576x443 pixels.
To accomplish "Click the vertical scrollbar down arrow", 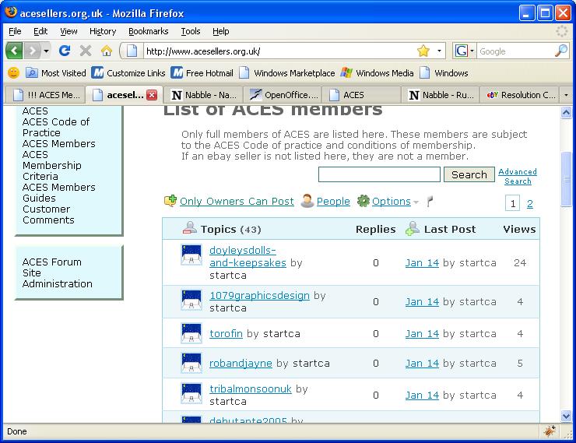I will coord(566,417).
